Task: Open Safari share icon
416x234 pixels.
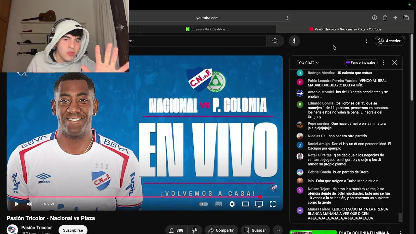Action: 385,18
